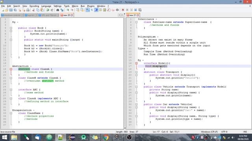Save the current file using the Save icon
Screen dimensions: 252x141
11,10
